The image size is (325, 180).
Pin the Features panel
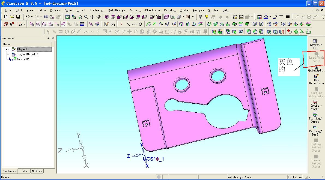pos(49,38)
